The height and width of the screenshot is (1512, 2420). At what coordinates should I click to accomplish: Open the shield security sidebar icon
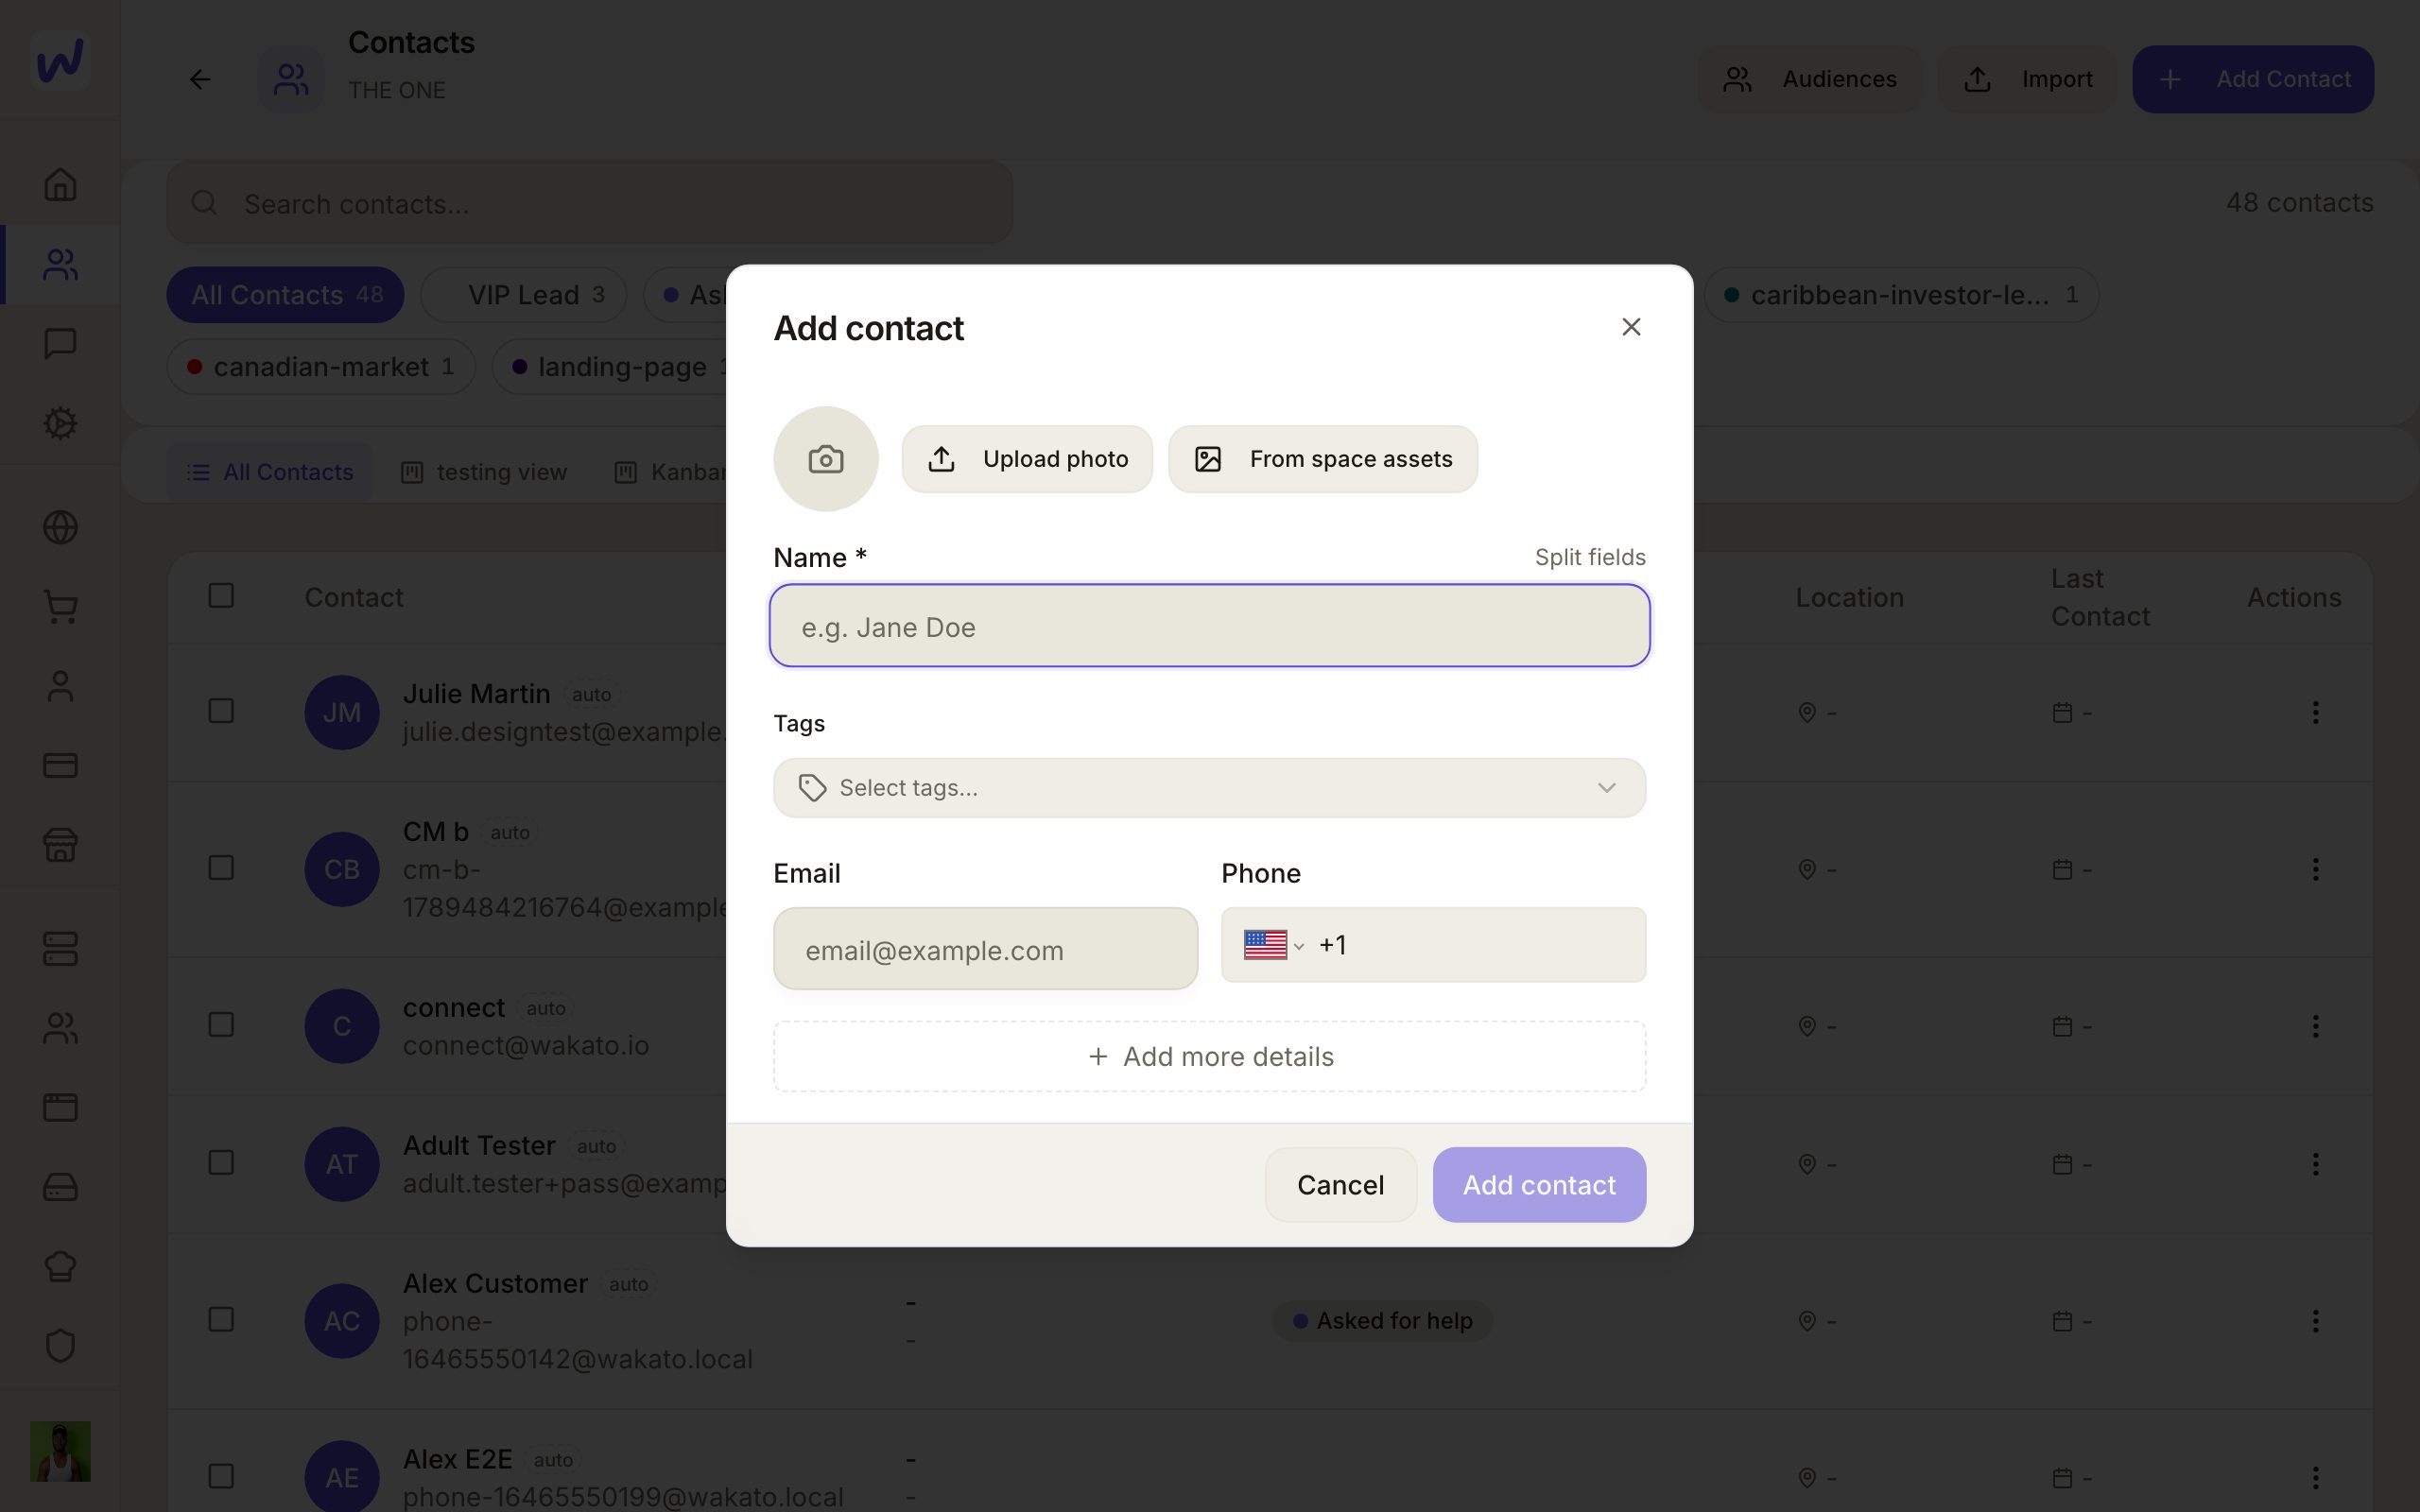coord(60,1346)
